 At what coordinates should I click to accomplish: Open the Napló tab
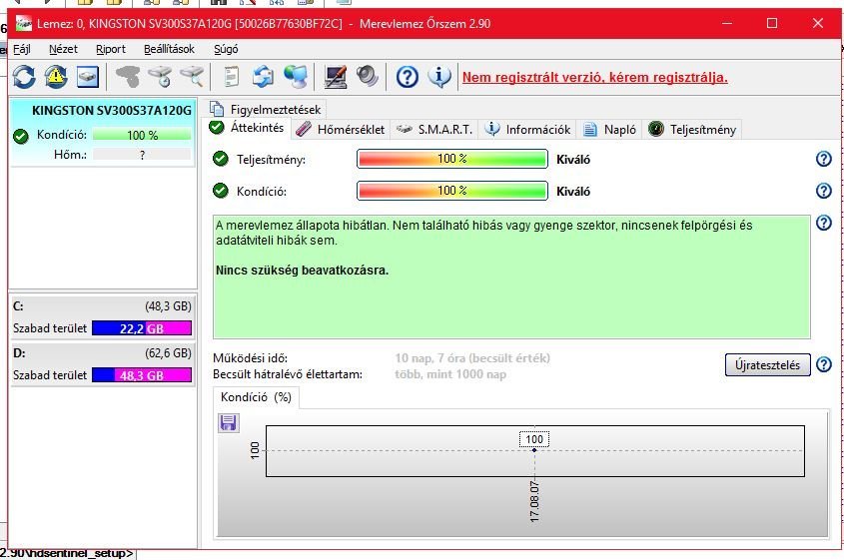click(x=610, y=130)
